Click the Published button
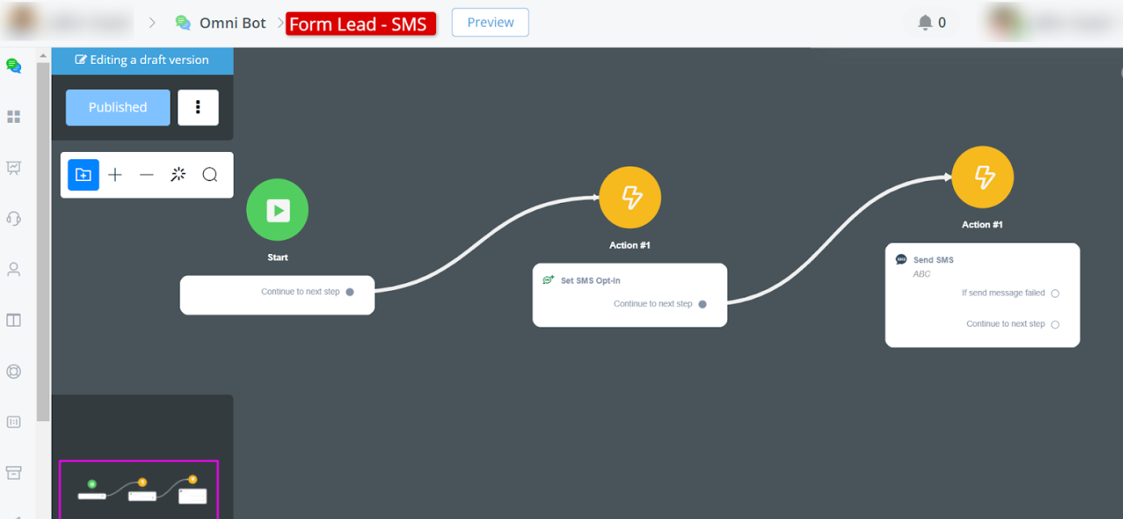 point(118,108)
